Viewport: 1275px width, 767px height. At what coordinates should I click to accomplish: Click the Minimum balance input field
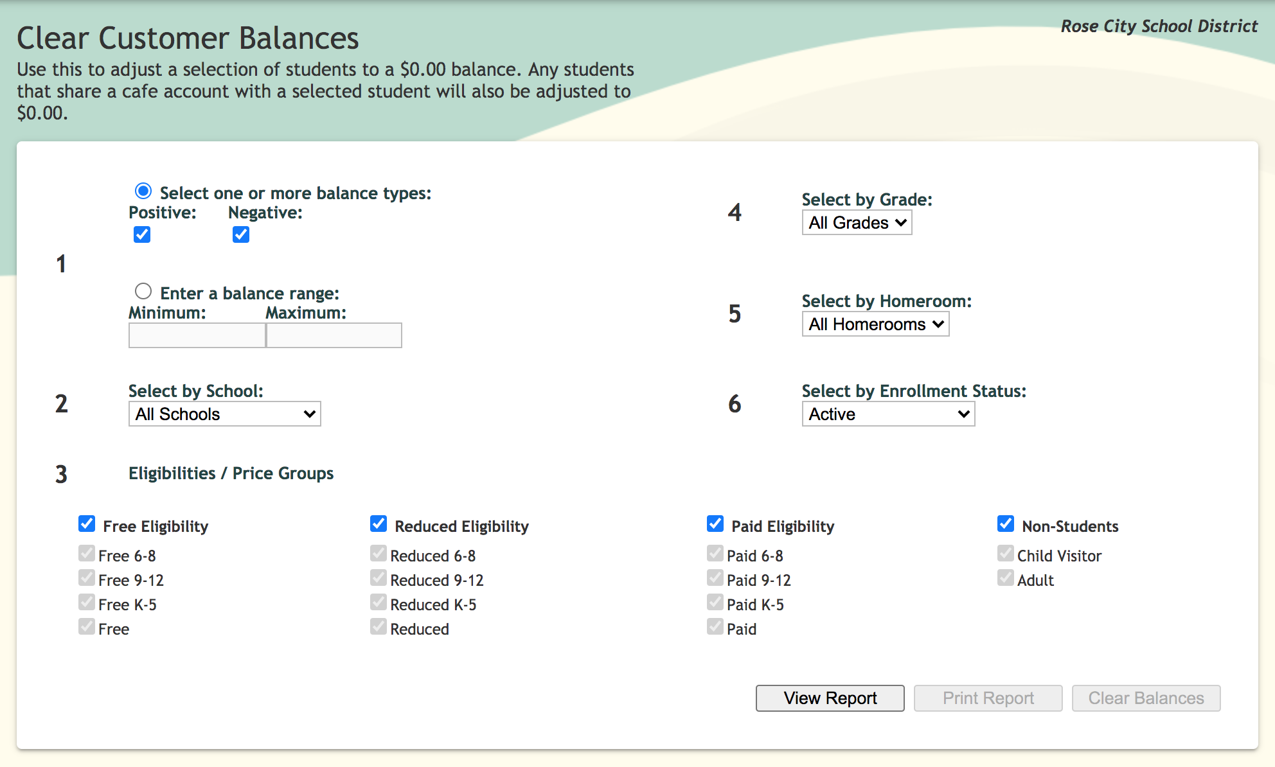point(197,335)
